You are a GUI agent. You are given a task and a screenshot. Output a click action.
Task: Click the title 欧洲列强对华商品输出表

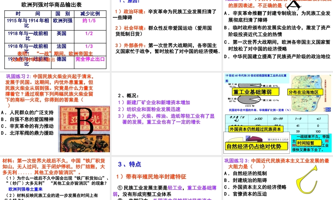[x=51, y=5]
